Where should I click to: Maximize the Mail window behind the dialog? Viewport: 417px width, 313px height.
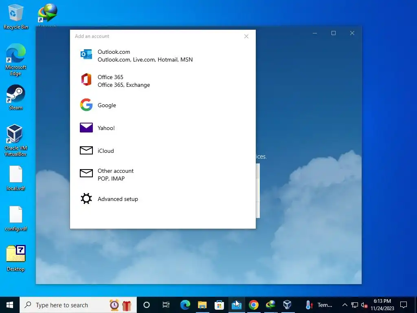pos(334,33)
